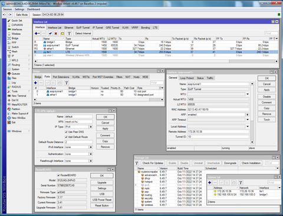Image resolution: width=283 pixels, height=216 pixels.
Task: Switch to the LTE tab in Interface List
Action: (155, 28)
